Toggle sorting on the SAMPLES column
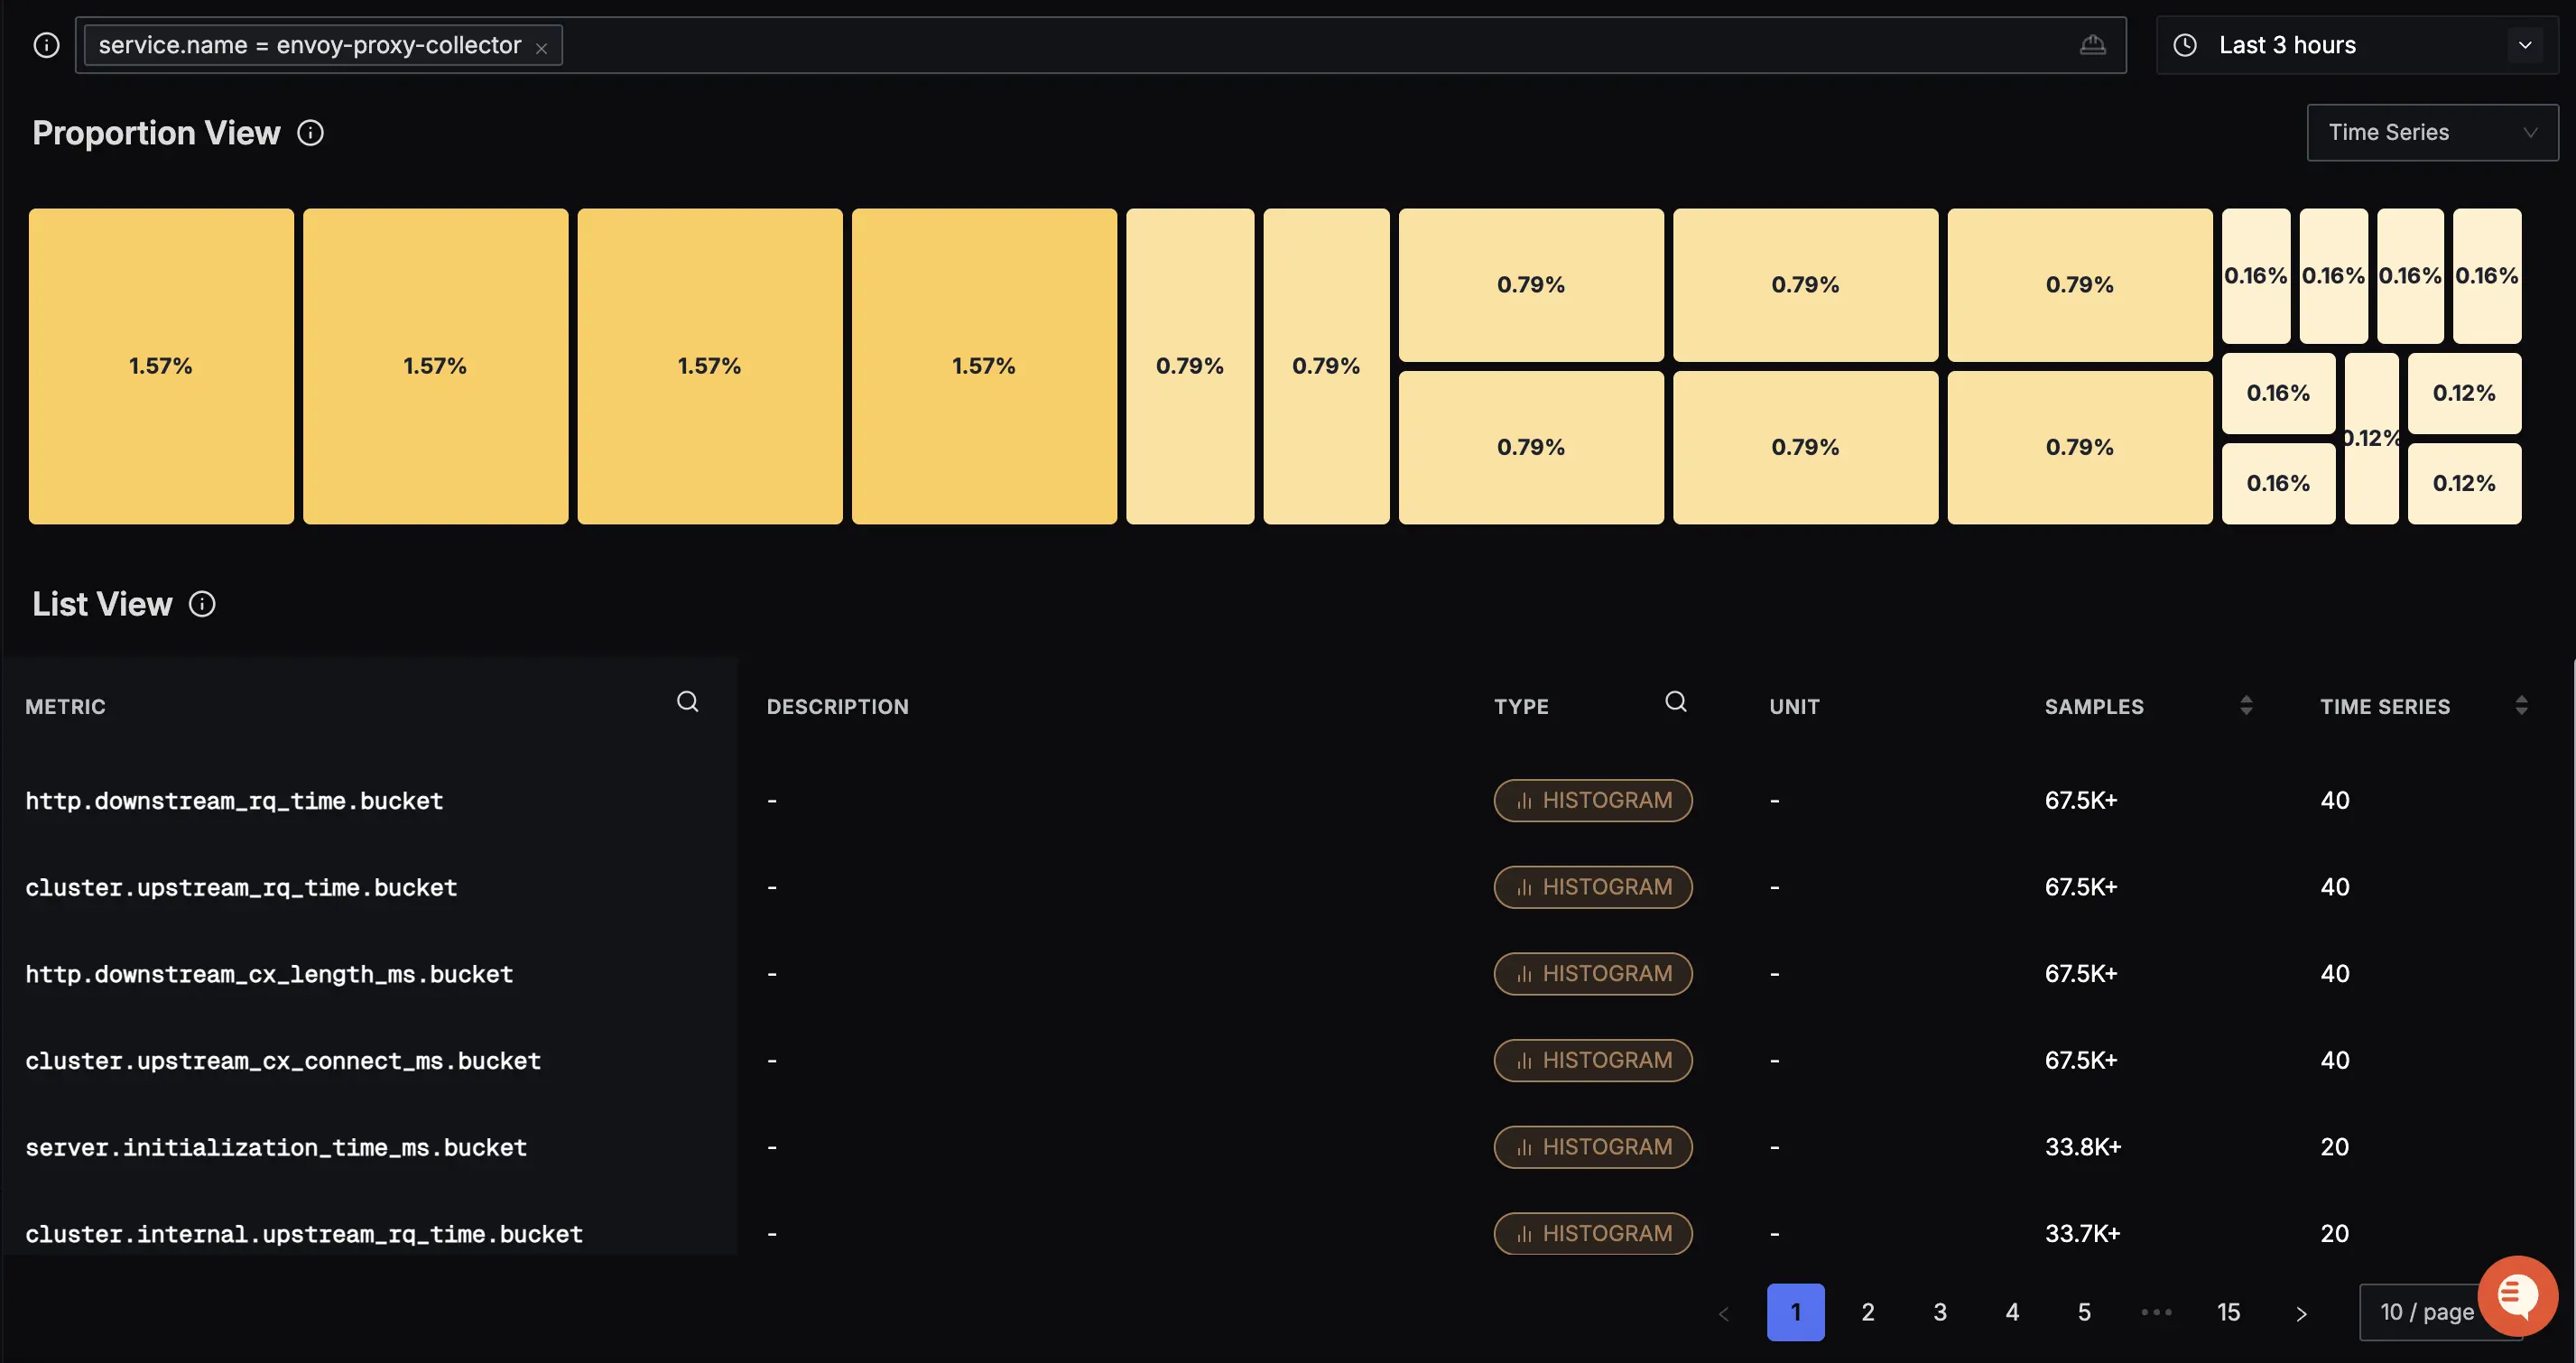Viewport: 2576px width, 1363px height. (2246, 704)
